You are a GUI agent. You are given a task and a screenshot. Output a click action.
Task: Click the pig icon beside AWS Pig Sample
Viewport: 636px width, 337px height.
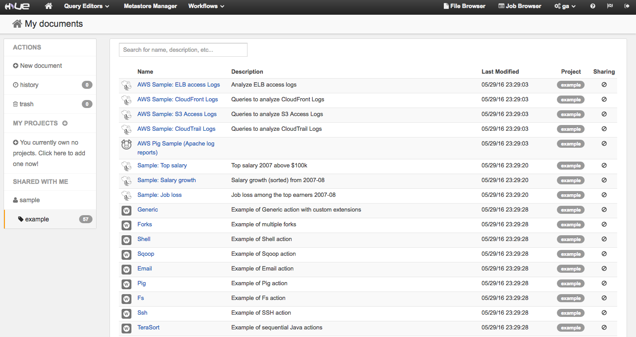click(x=126, y=144)
